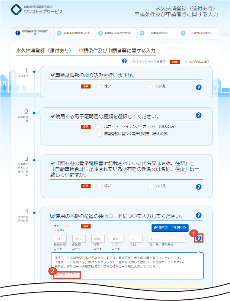Select はい for owner name and address match
Viewport: 230px width, 301px height.
point(99,186)
